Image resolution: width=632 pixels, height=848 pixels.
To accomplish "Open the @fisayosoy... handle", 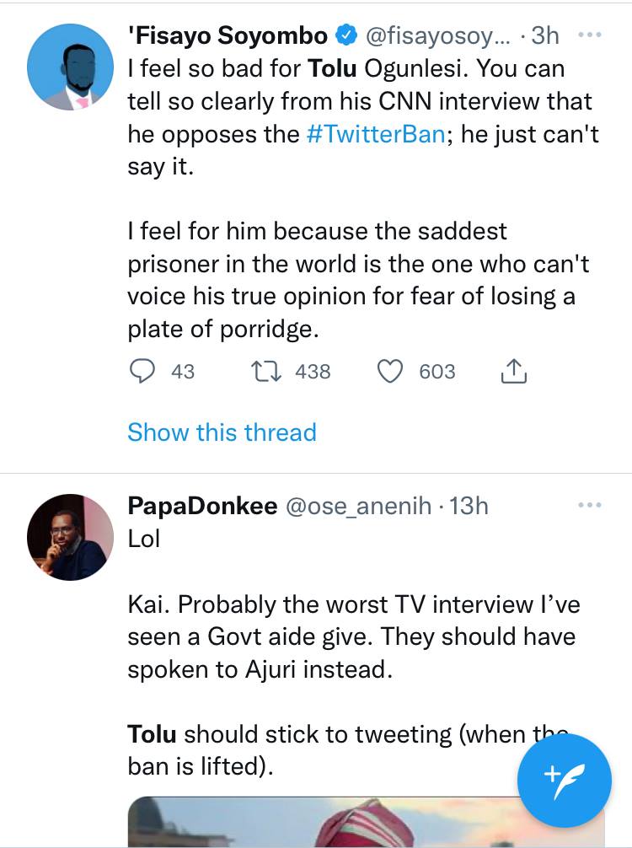I will tap(437, 35).
